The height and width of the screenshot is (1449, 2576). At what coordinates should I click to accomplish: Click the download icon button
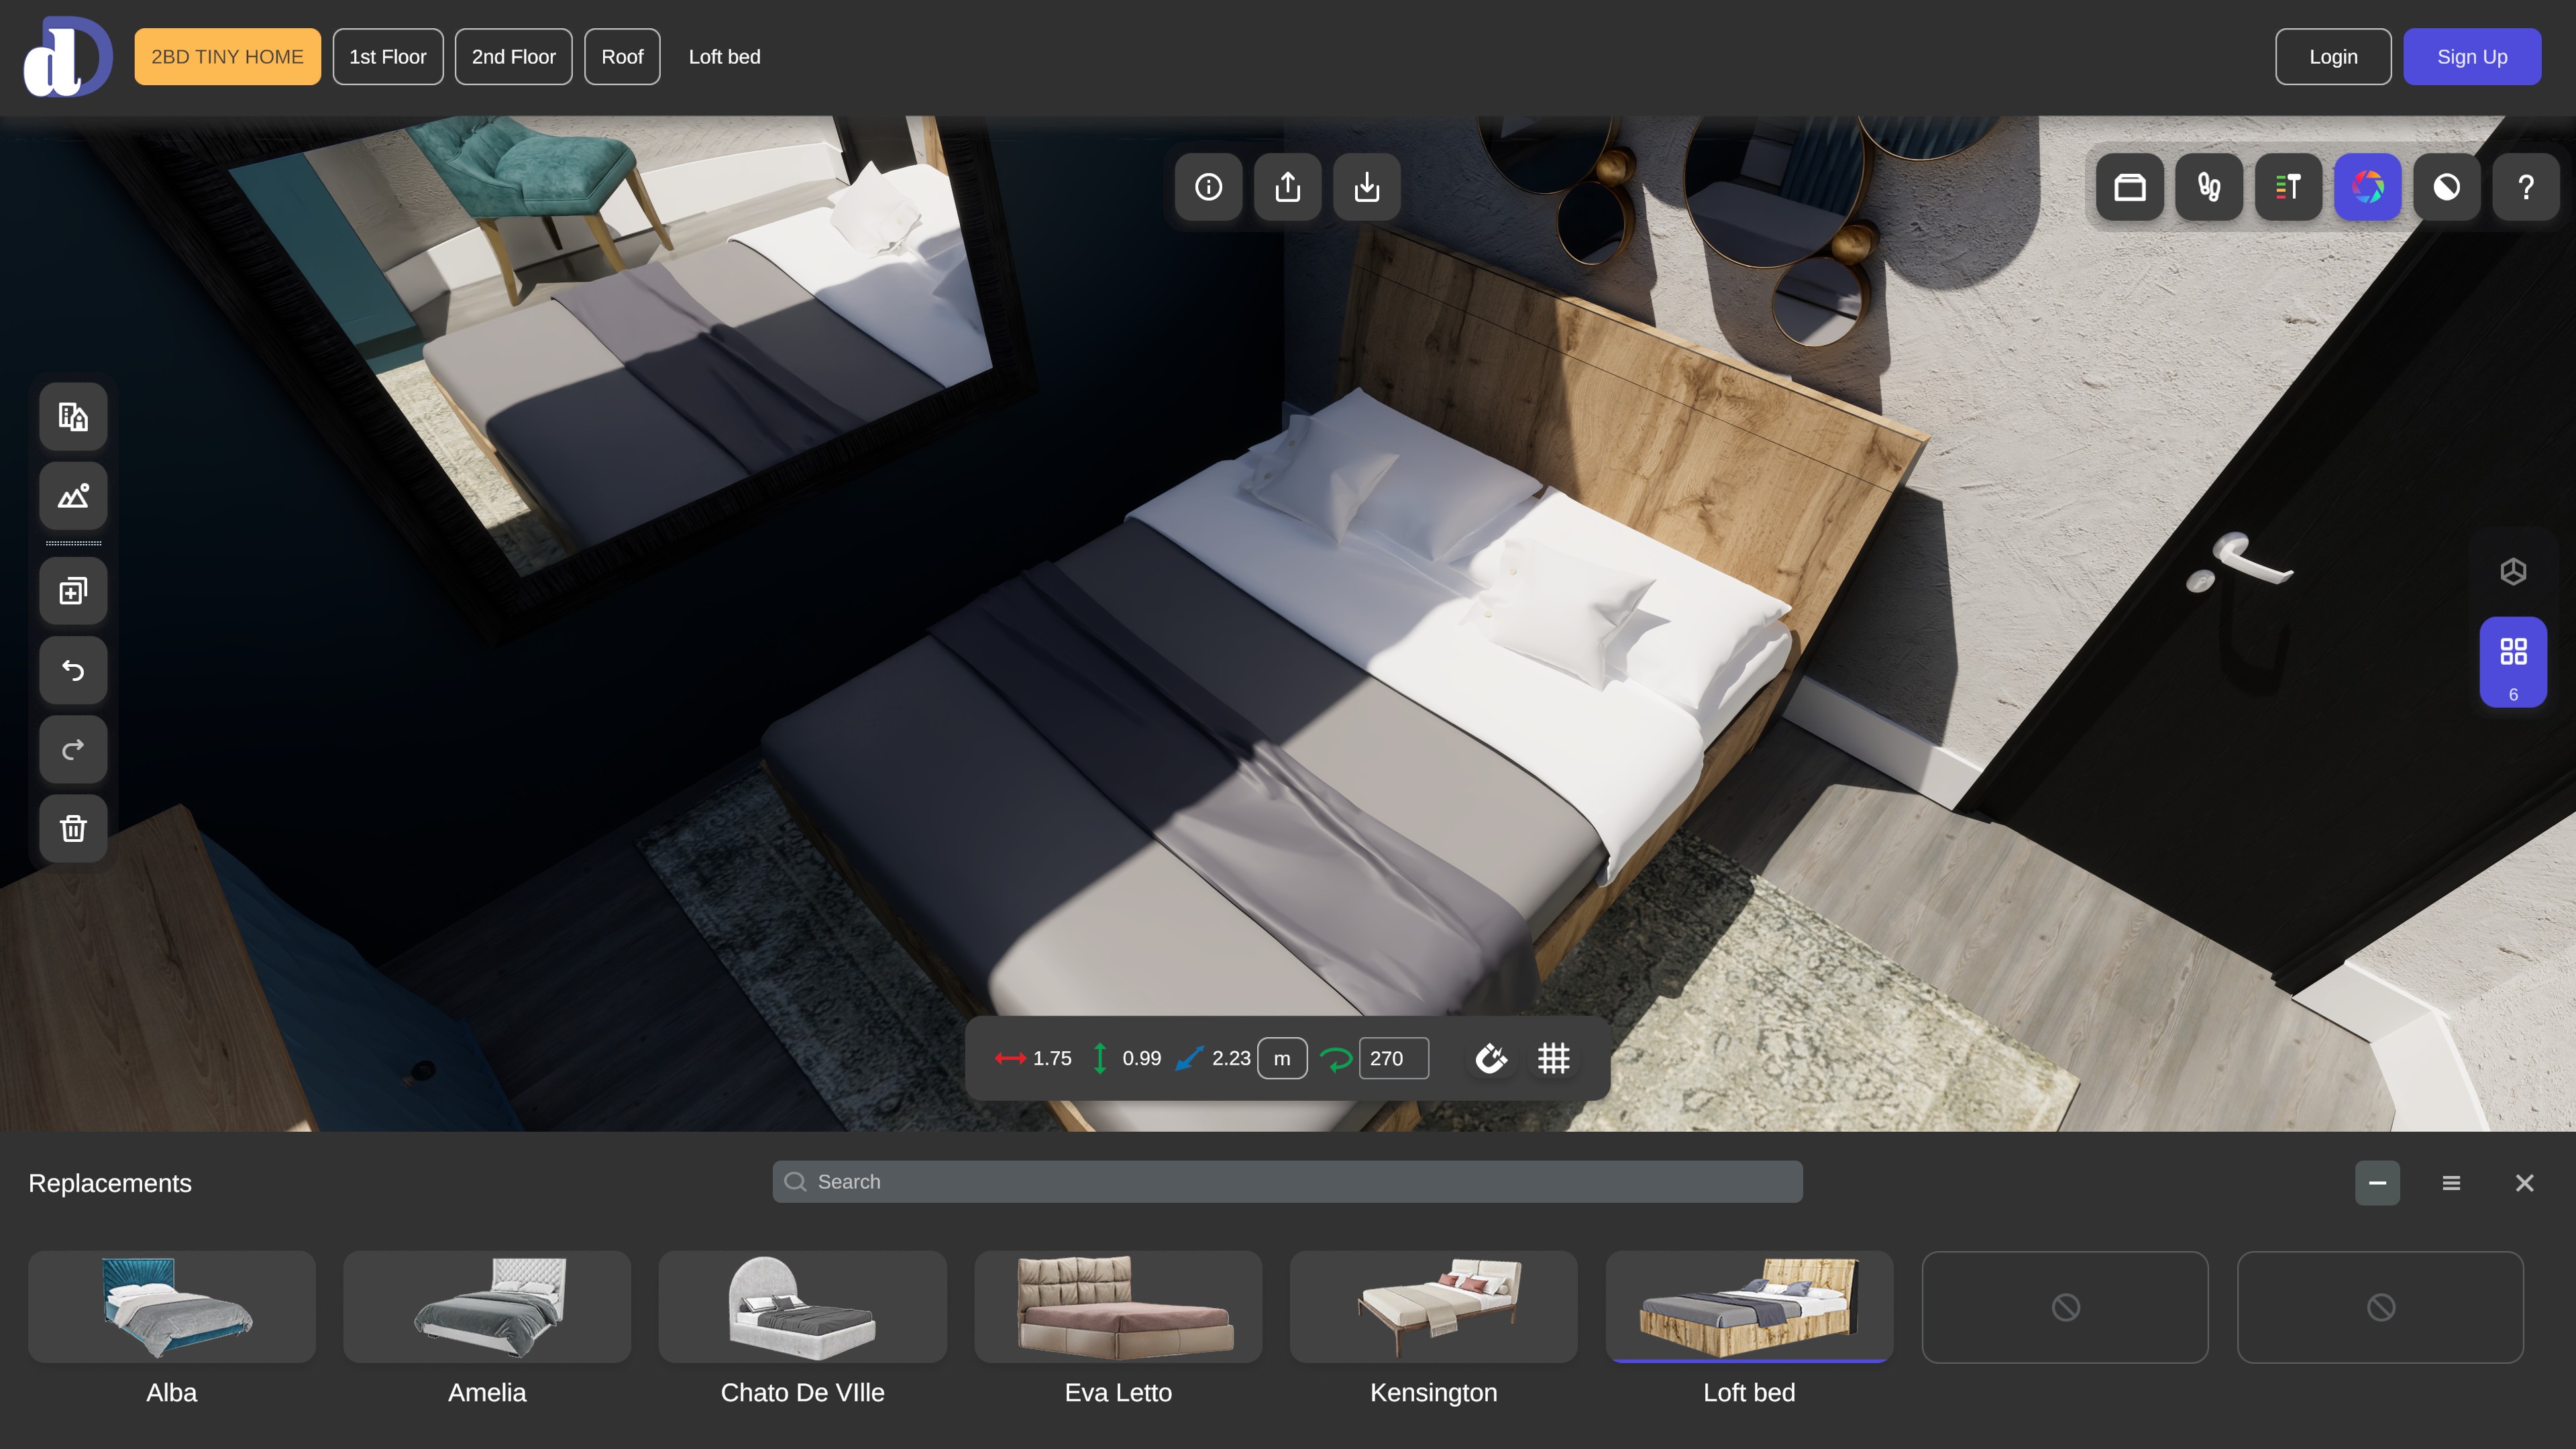pos(1367,187)
